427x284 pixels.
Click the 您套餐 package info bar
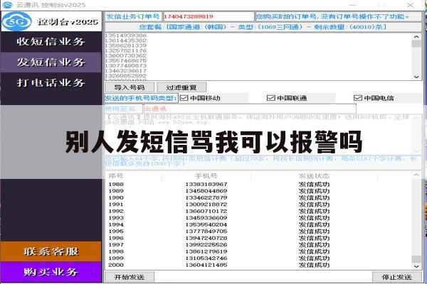[x=263, y=27]
